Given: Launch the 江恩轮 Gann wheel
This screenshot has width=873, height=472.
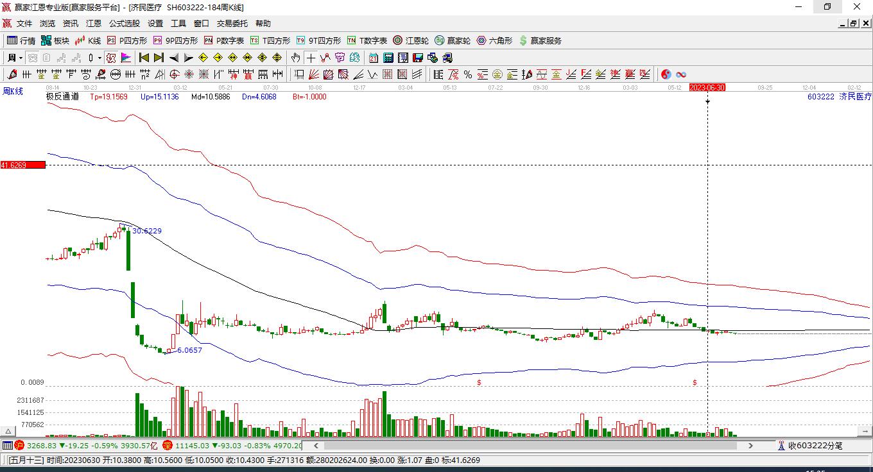Looking at the screenshot, I should [411, 40].
